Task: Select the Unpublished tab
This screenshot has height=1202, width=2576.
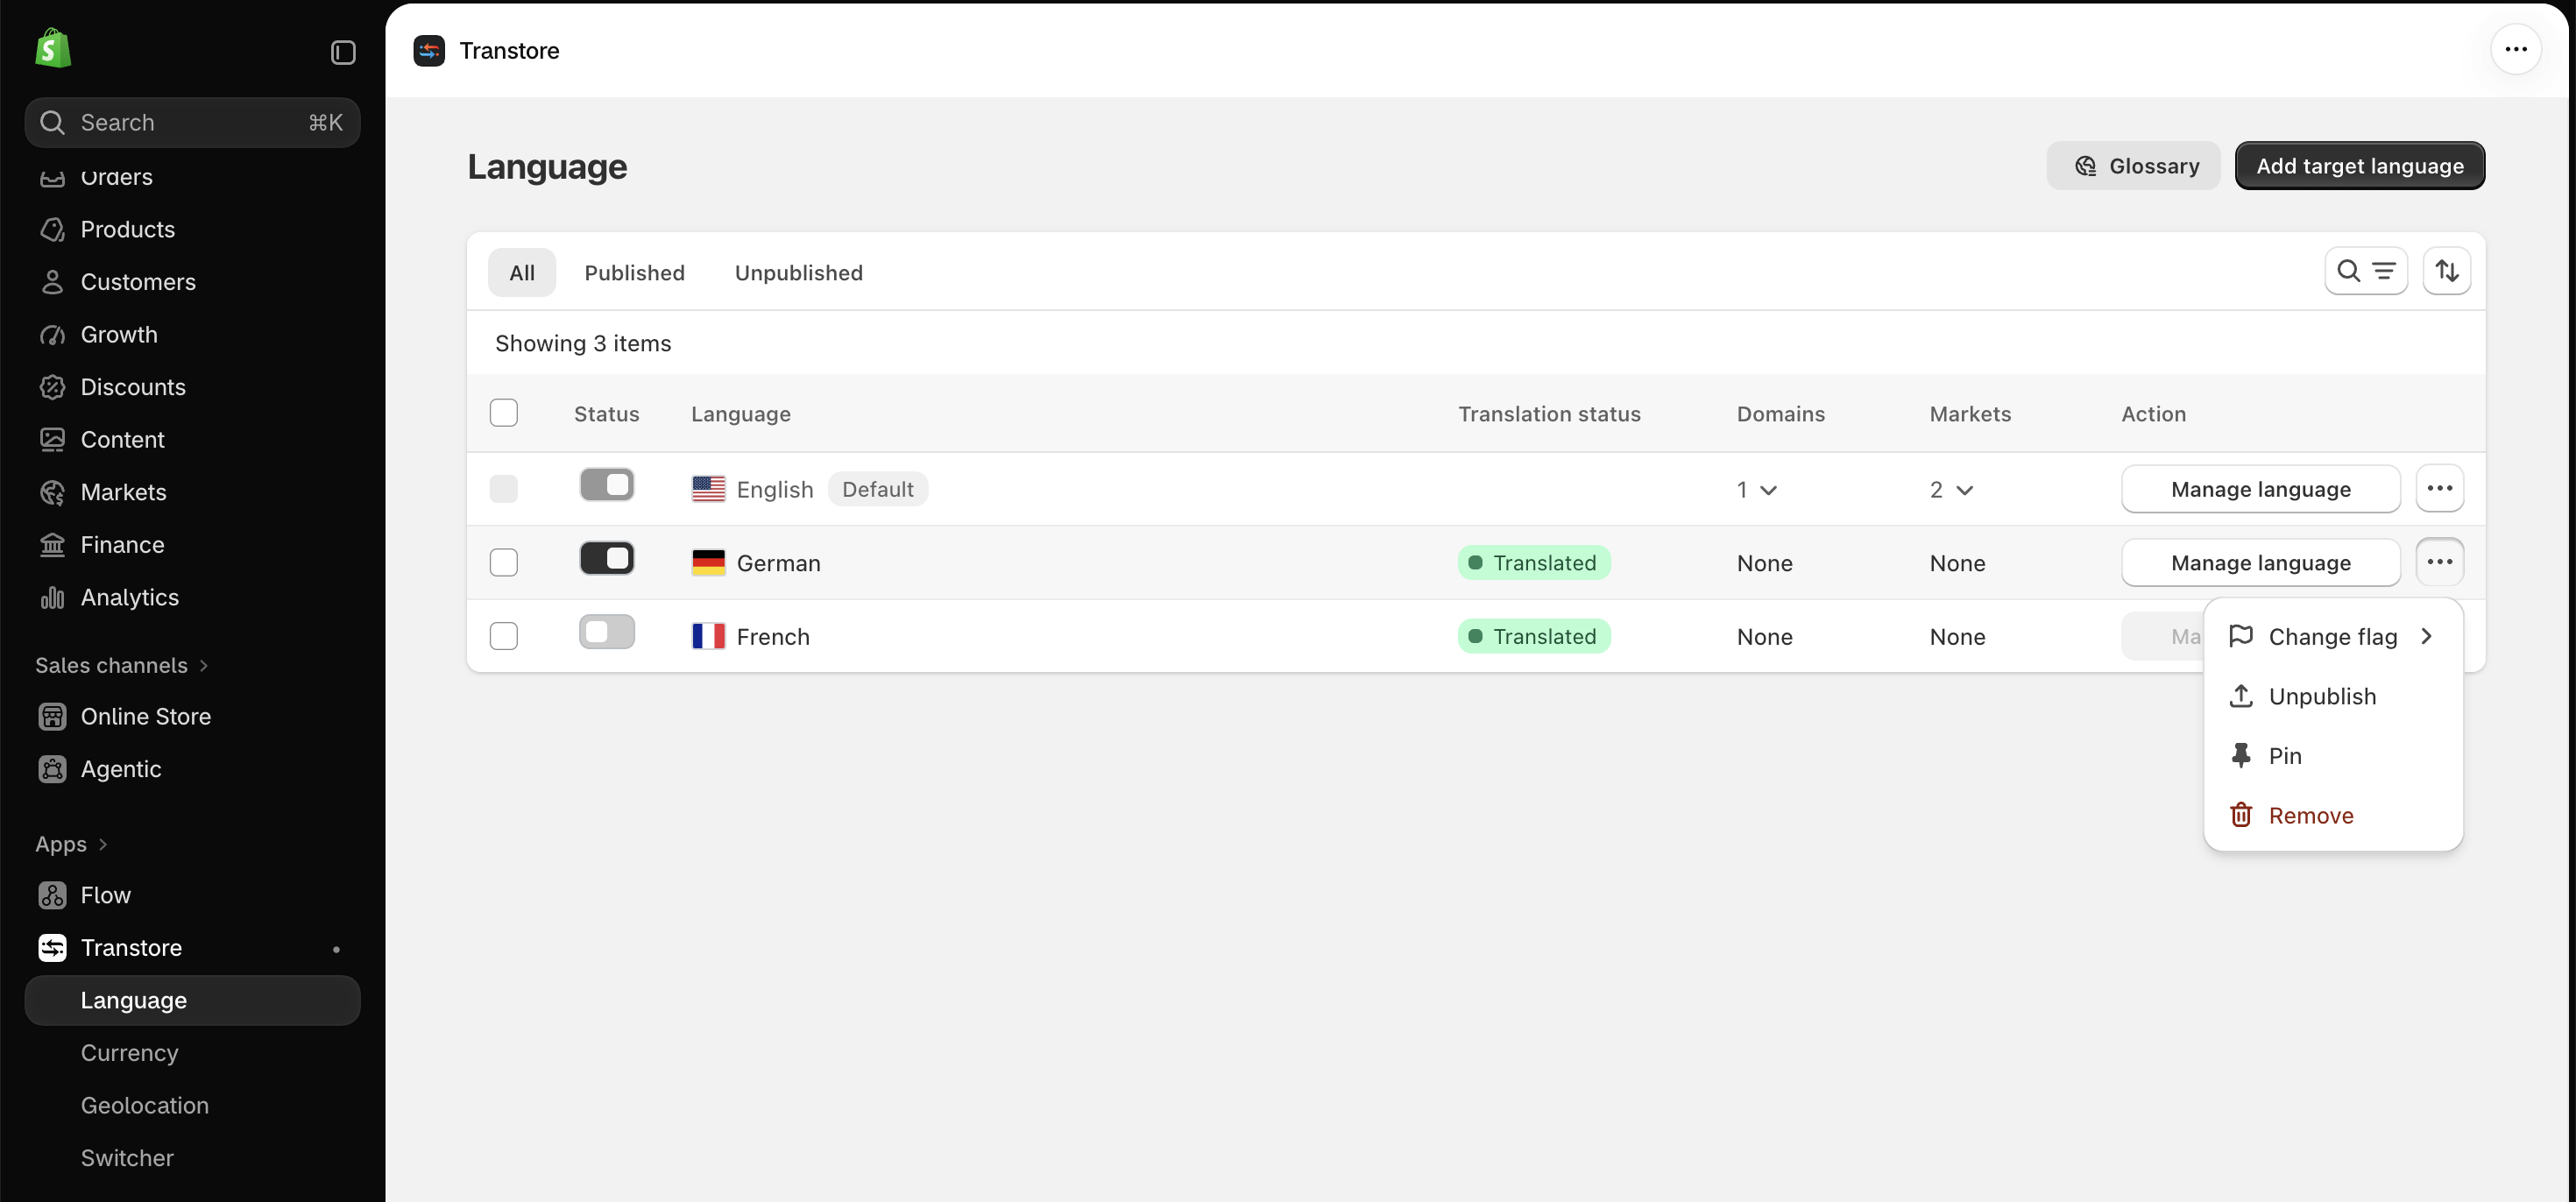Action: (x=798, y=273)
